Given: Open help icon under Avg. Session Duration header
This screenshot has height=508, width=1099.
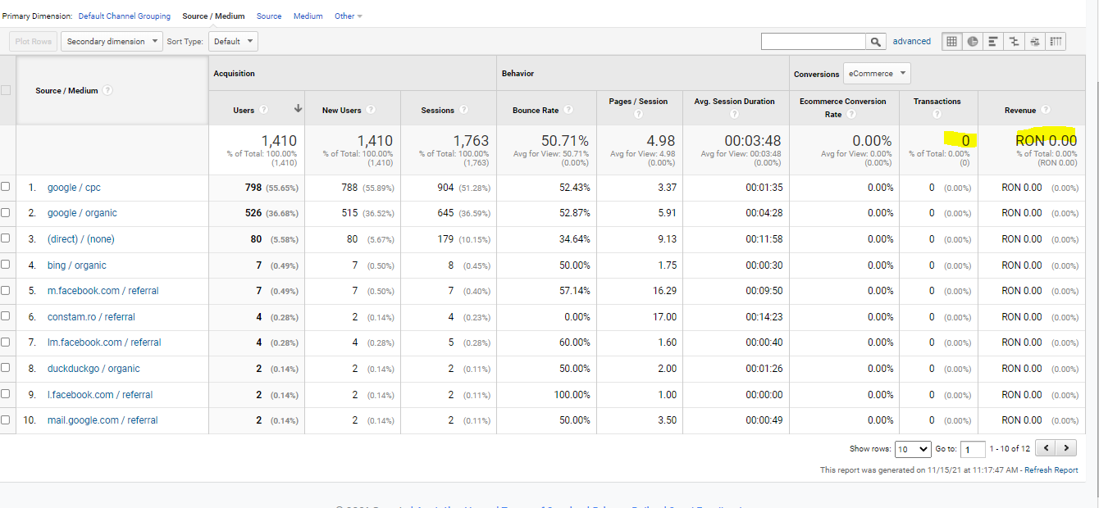Looking at the screenshot, I should tap(734, 115).
